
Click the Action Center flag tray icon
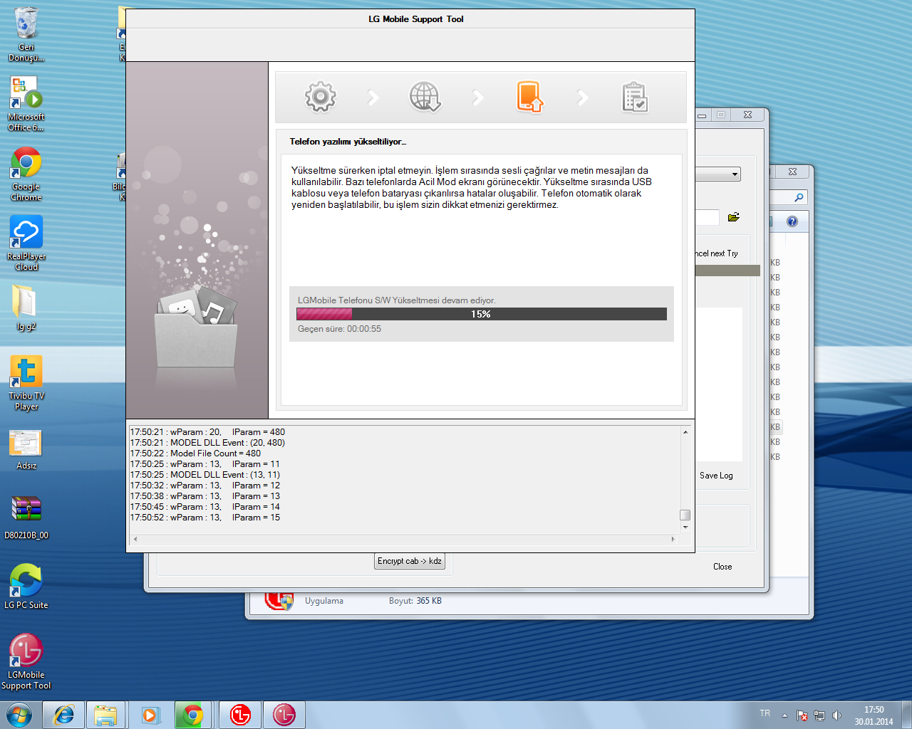coord(802,715)
